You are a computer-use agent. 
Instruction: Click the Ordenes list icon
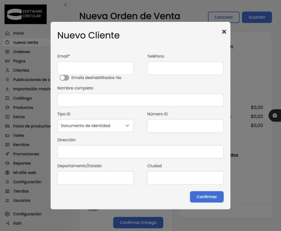coord(7,52)
